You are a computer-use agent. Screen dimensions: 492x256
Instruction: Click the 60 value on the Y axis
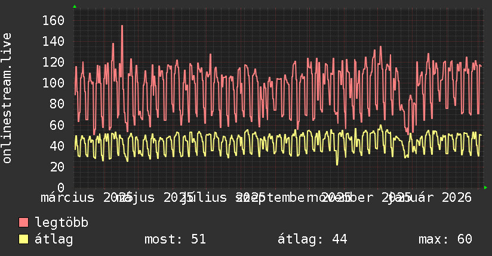(x=57, y=125)
